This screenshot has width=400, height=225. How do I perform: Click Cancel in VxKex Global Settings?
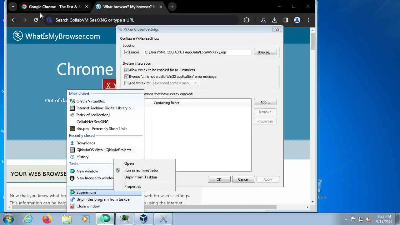[x=243, y=179]
